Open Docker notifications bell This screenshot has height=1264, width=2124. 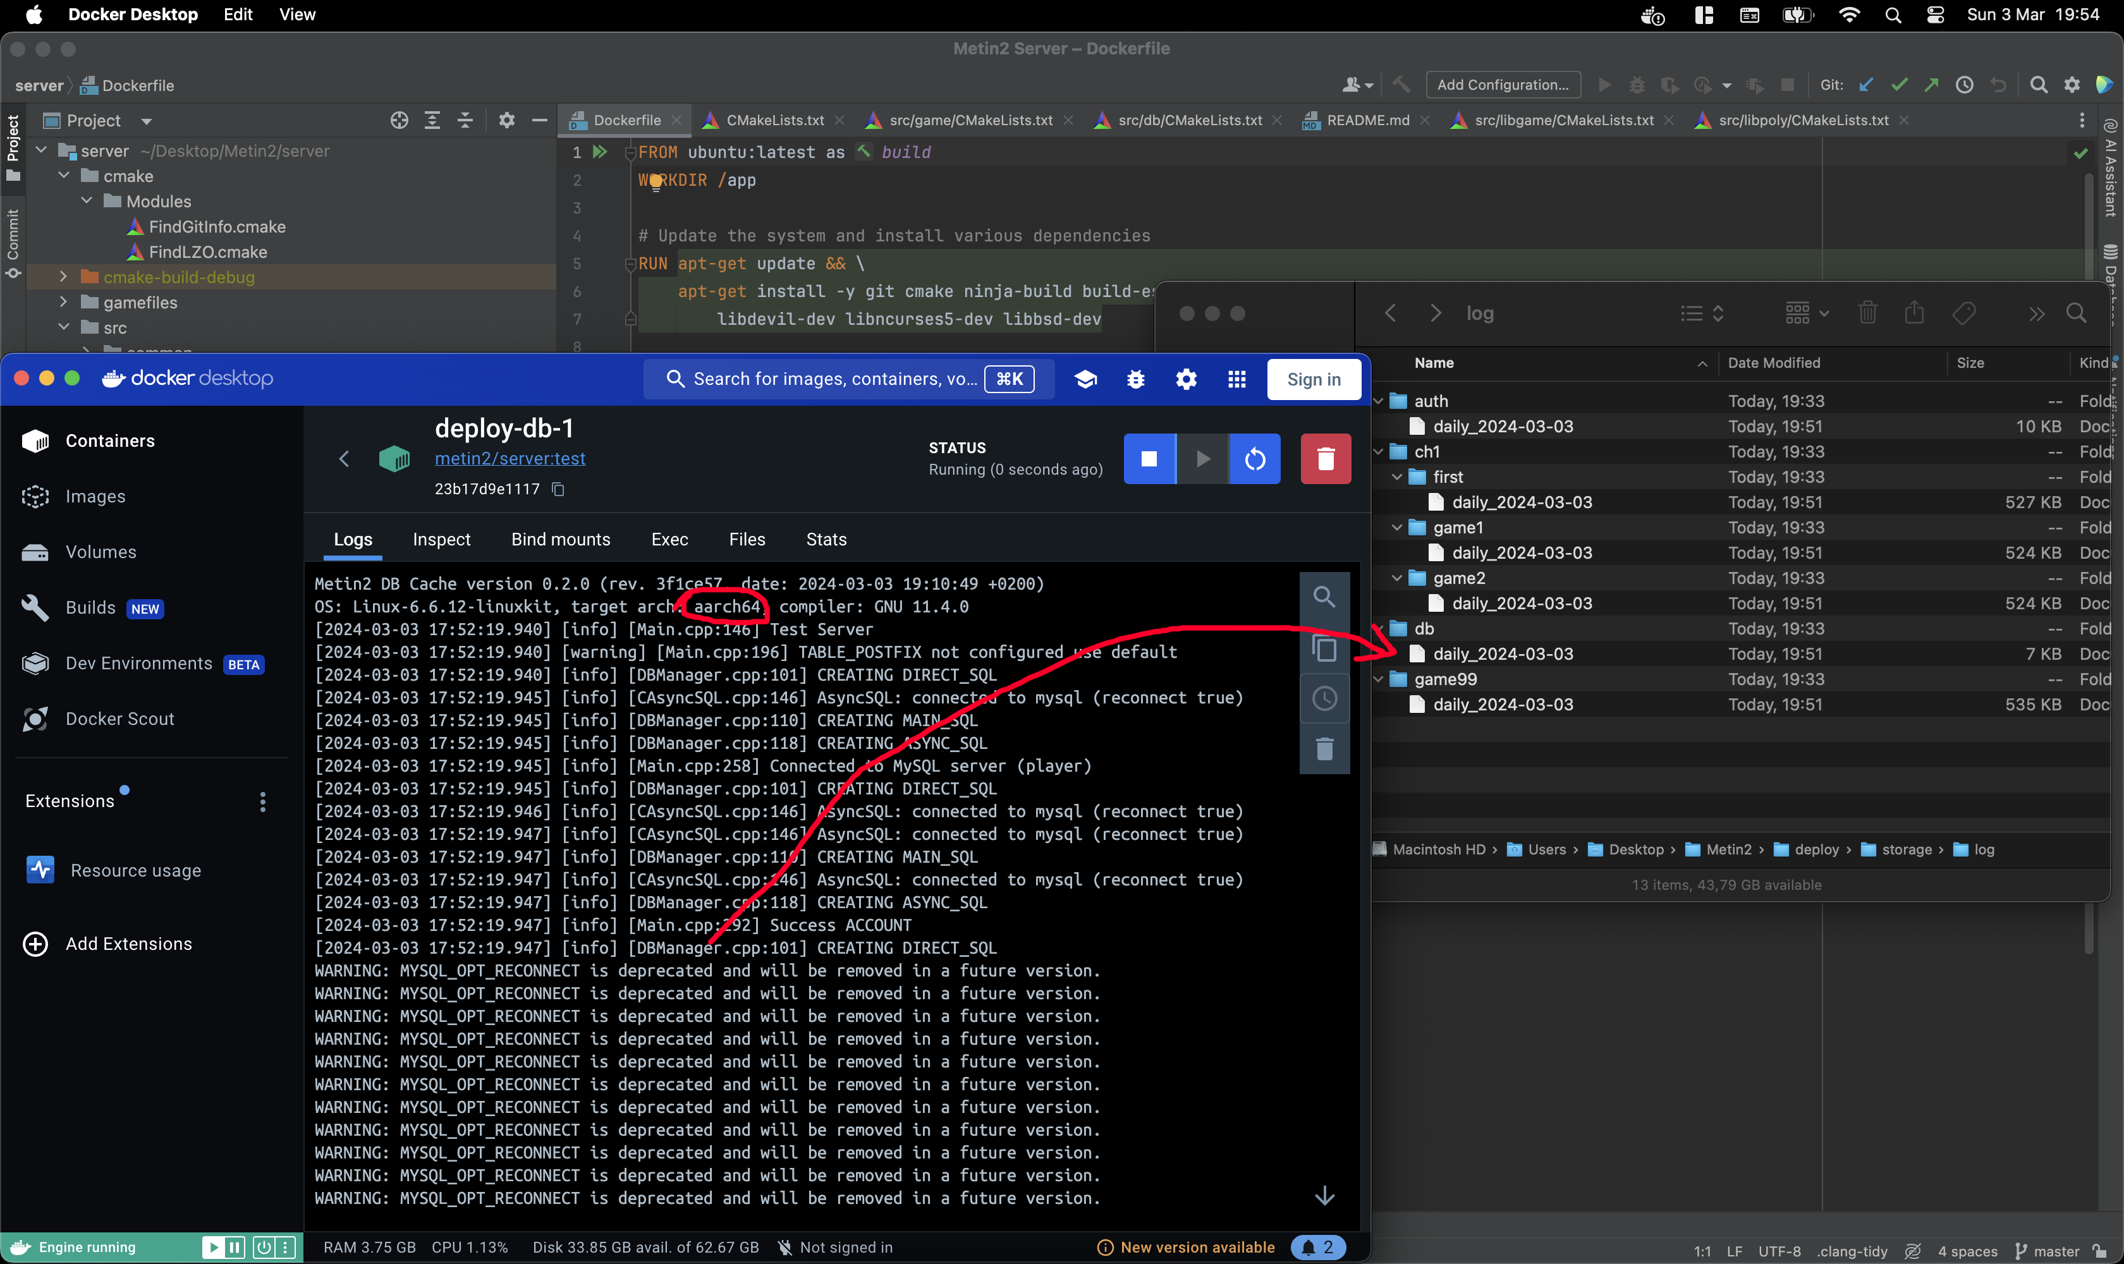coord(1317,1247)
